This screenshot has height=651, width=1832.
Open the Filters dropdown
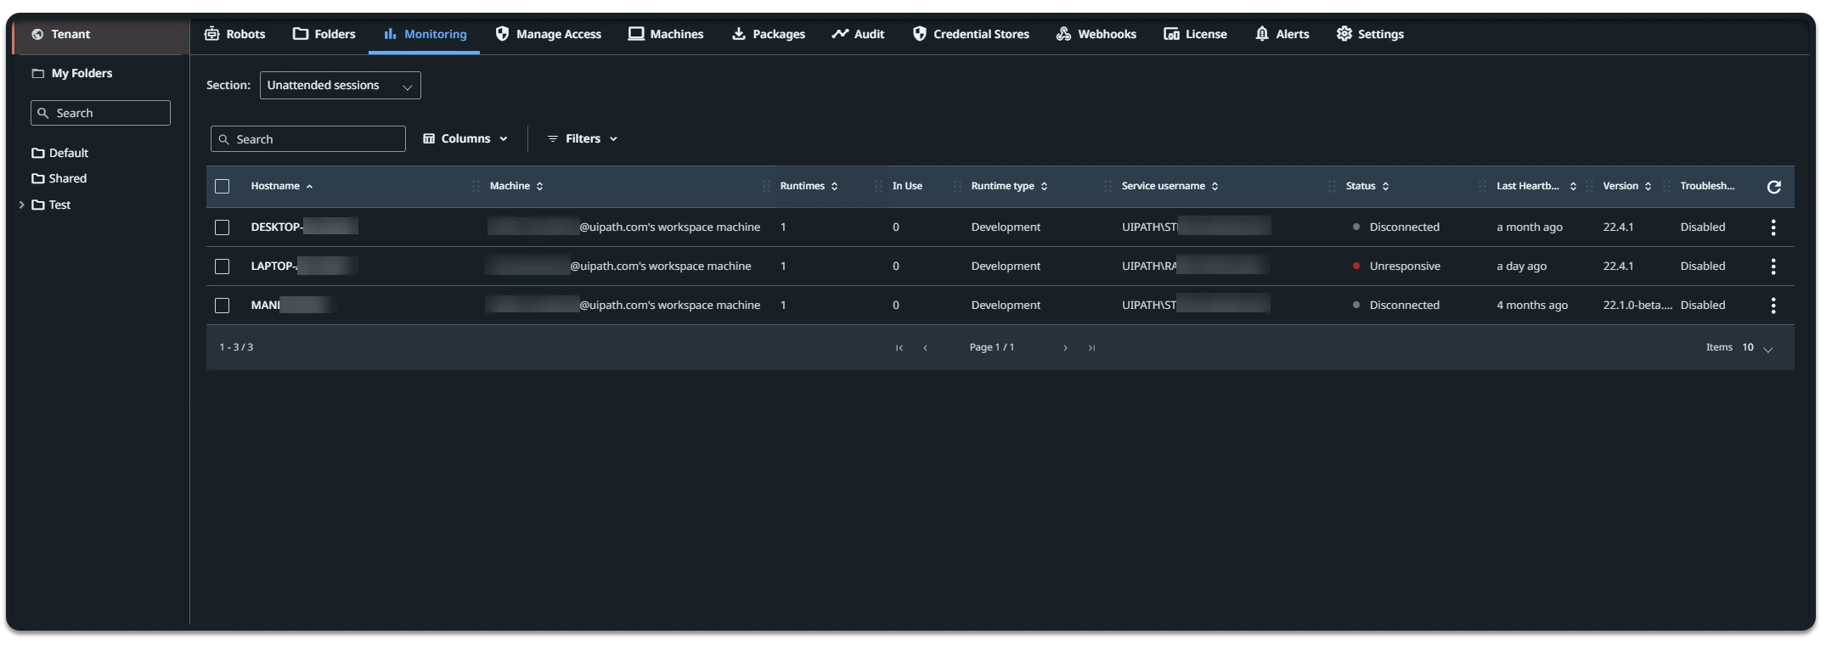583,138
